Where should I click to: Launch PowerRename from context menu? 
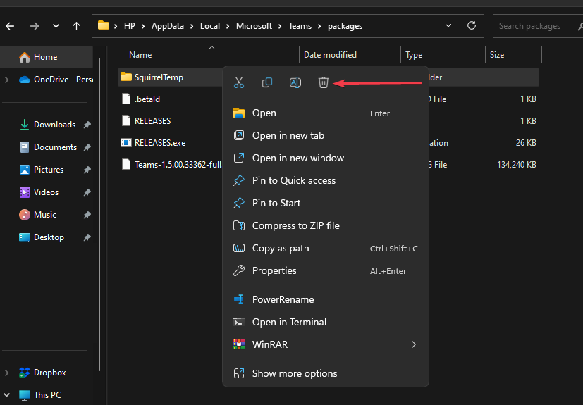(325, 299)
